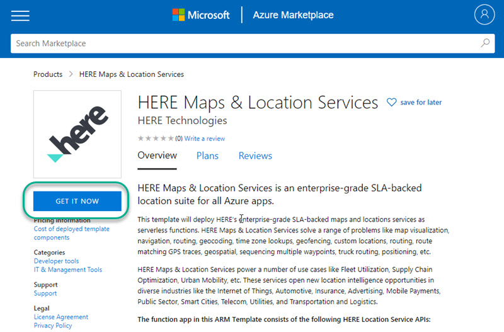Viewport: 504px width, 332px height.
Task: Switch to the Plans tab
Action: click(x=207, y=156)
